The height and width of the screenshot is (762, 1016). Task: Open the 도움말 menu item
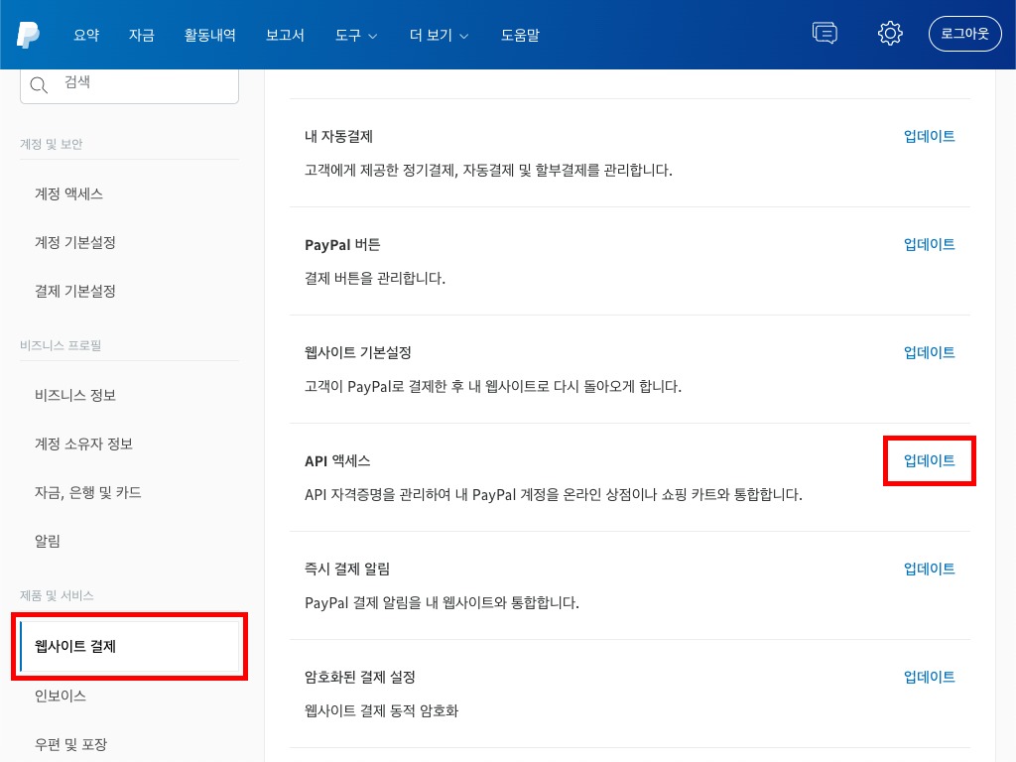pyautogui.click(x=520, y=35)
